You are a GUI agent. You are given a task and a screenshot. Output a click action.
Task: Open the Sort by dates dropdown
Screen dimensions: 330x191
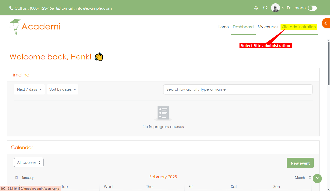click(x=63, y=89)
